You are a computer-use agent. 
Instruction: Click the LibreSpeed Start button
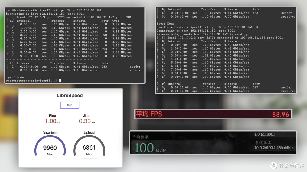point(70,105)
